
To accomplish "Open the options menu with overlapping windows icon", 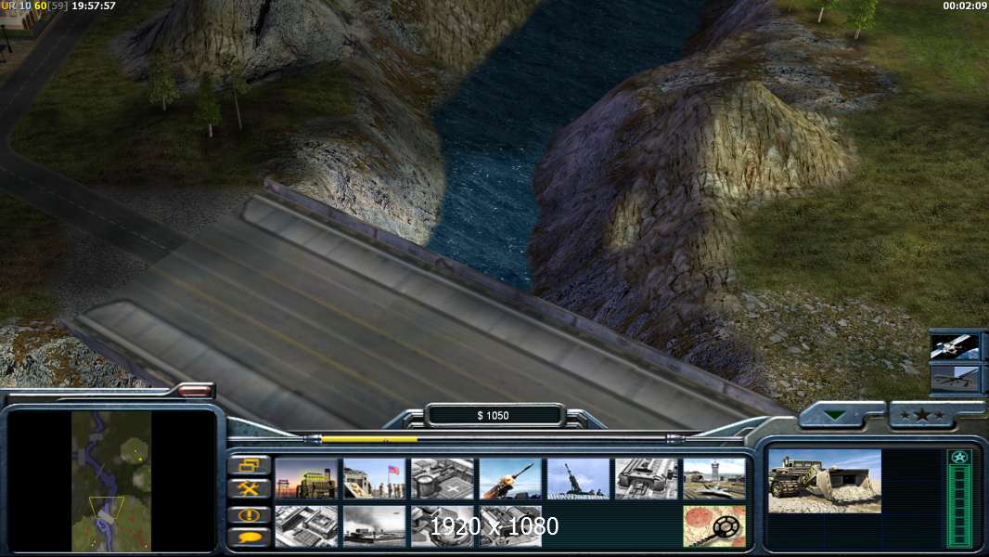I will click(250, 465).
